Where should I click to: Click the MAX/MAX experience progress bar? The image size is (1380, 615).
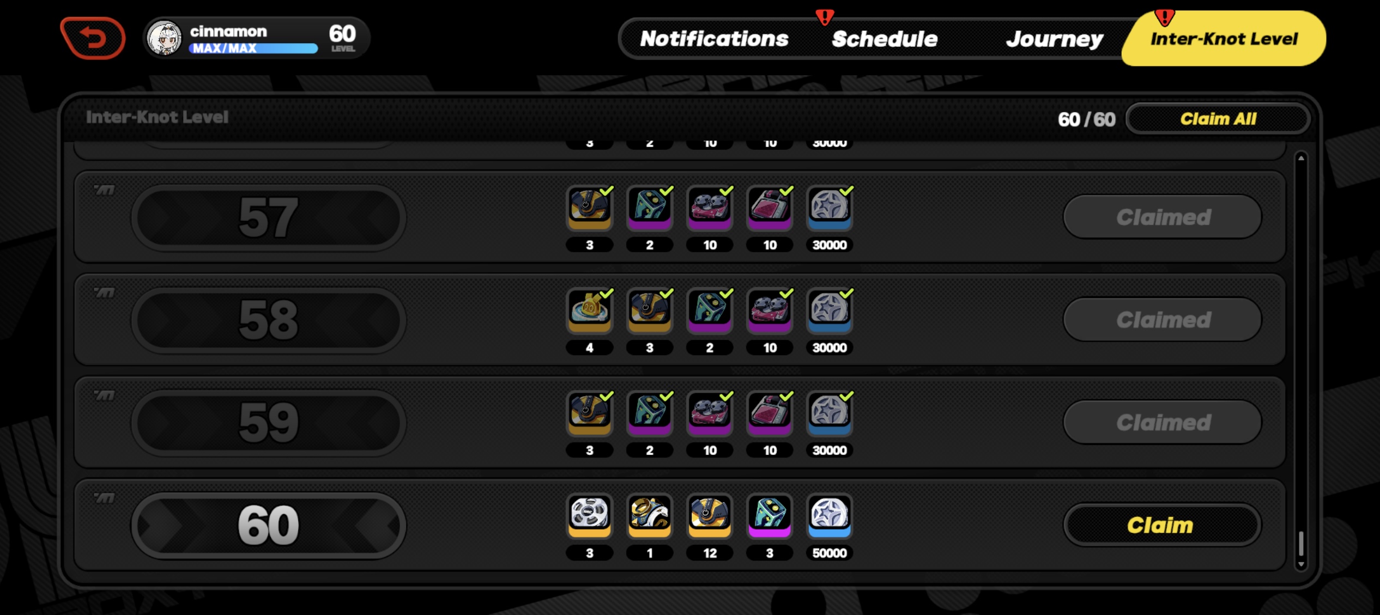[x=253, y=48]
